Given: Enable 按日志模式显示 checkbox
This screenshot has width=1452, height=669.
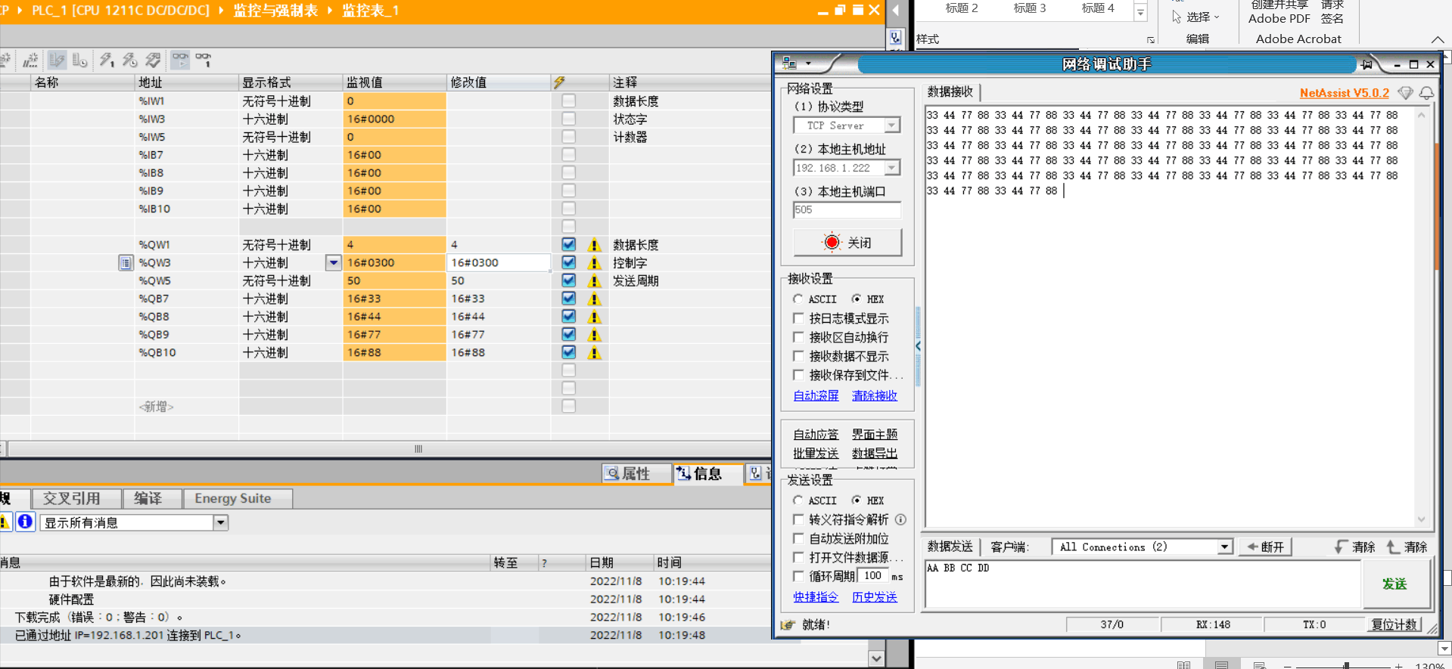Looking at the screenshot, I should click(x=798, y=318).
